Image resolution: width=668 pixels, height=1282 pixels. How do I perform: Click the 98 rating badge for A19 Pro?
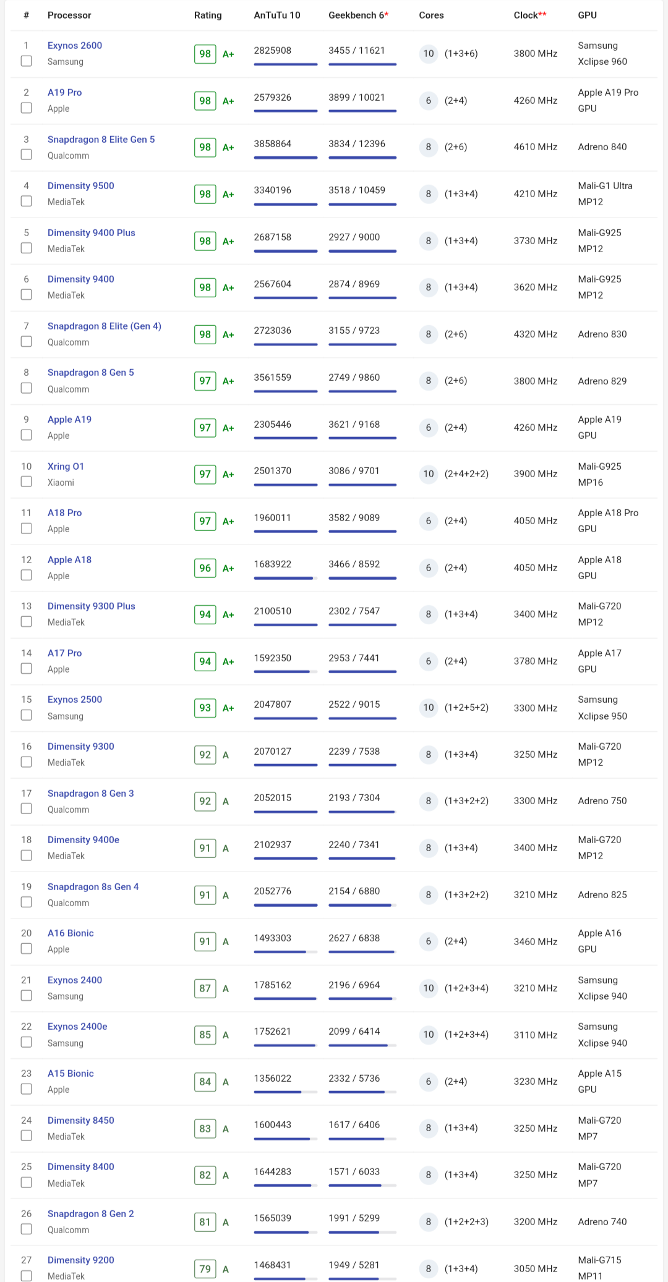click(205, 101)
